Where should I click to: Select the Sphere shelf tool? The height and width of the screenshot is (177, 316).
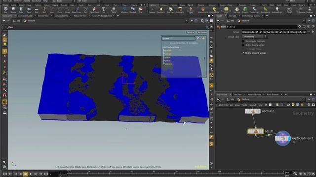13,10
